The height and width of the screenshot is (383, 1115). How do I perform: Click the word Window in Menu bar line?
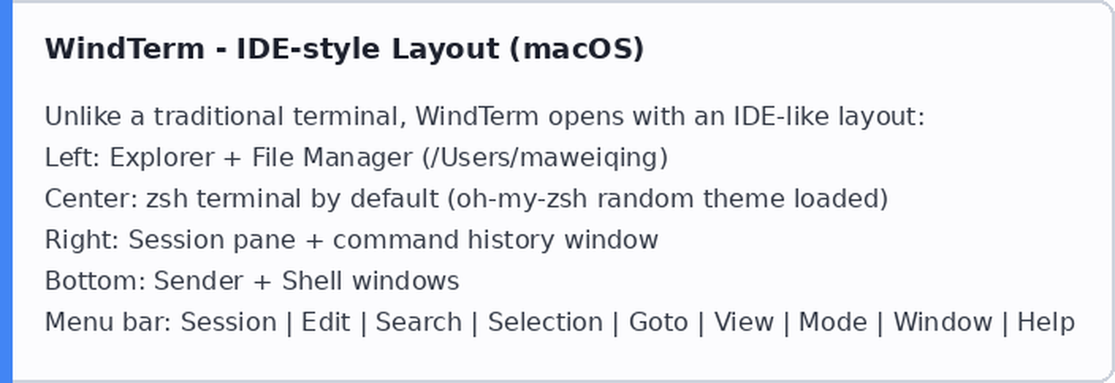tap(942, 322)
